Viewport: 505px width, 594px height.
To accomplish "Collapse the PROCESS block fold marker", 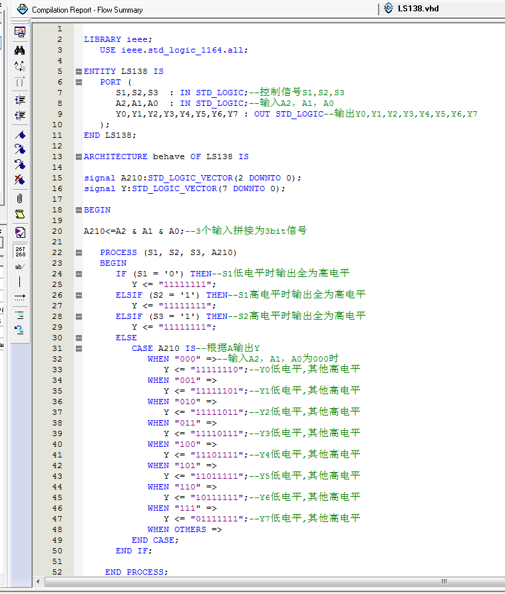I will [x=79, y=252].
